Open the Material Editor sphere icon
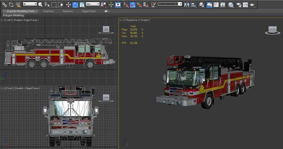This screenshot has width=283, height=149. click(x=231, y=4)
